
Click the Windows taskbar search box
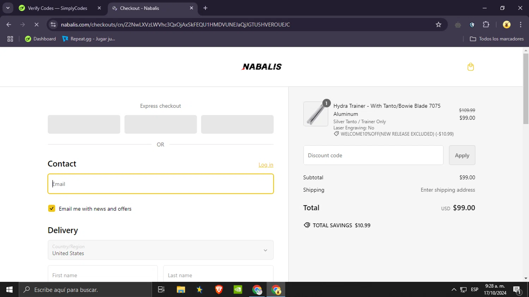tap(85, 290)
